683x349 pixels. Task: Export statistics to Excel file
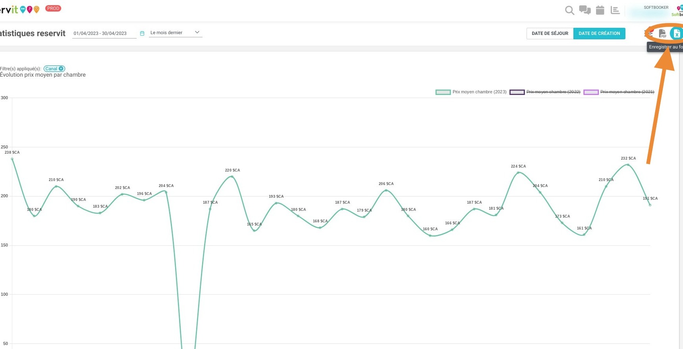point(676,34)
